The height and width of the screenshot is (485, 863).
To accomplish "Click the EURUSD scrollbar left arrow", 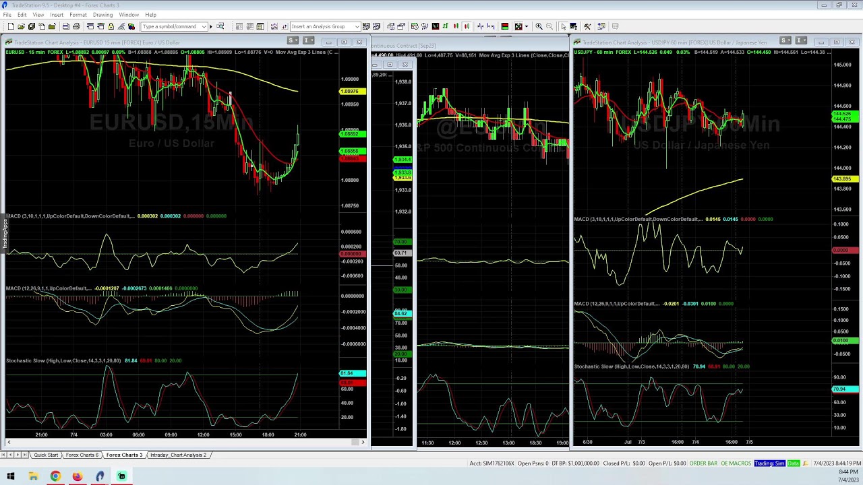I will [x=8, y=442].
